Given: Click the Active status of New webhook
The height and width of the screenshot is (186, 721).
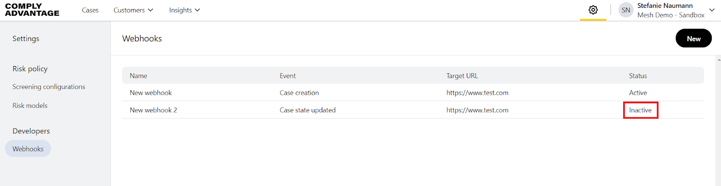Looking at the screenshot, I should click(638, 93).
